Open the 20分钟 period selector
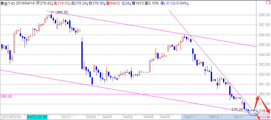The image size is (271, 120). [x=265, y=117]
